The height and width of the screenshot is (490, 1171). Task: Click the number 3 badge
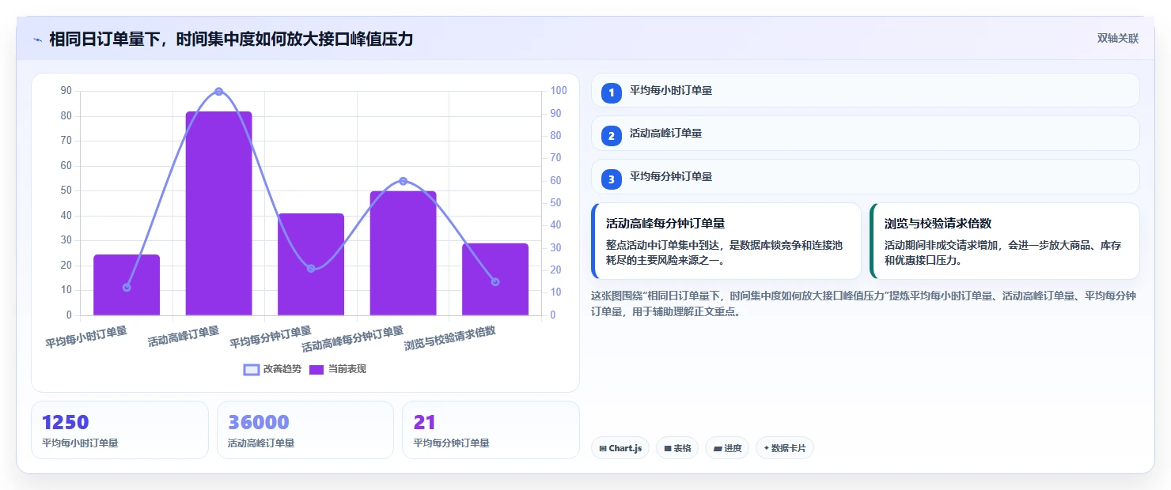pyautogui.click(x=611, y=179)
